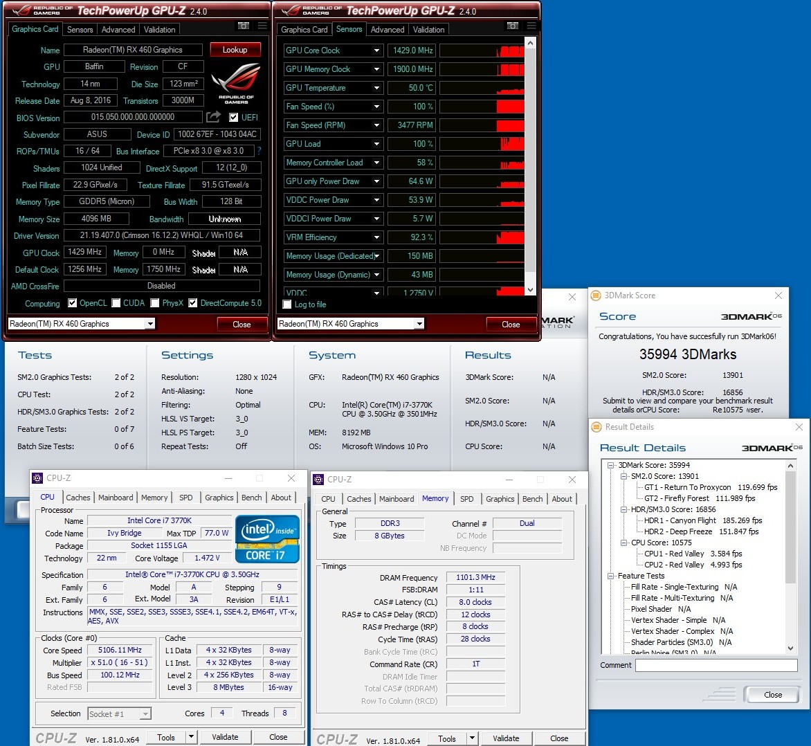Open GPU selection dropdown in GPU-Z Sensors window
The image size is (811, 746).
pos(419,324)
